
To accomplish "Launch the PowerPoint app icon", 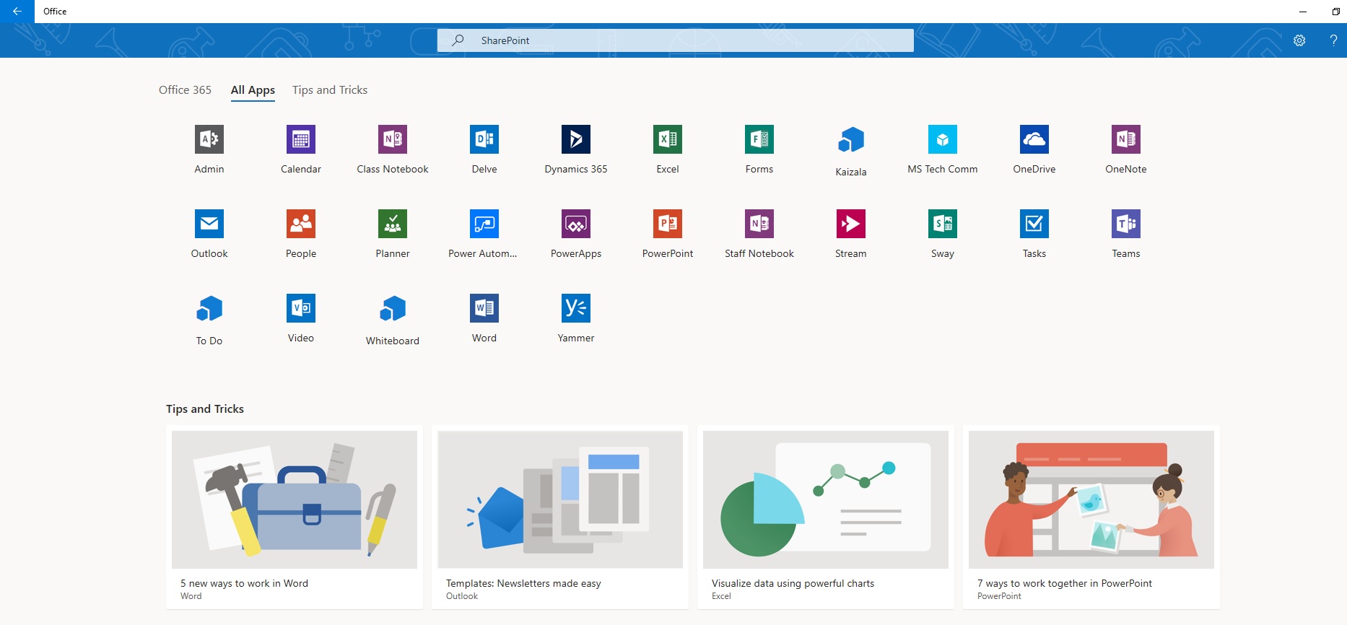I will pos(668,224).
